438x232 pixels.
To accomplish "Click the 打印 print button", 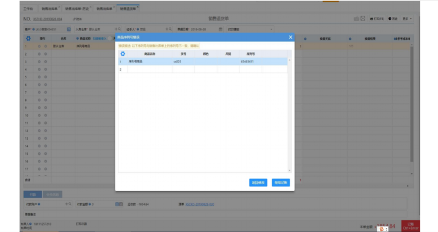I will [377, 19].
